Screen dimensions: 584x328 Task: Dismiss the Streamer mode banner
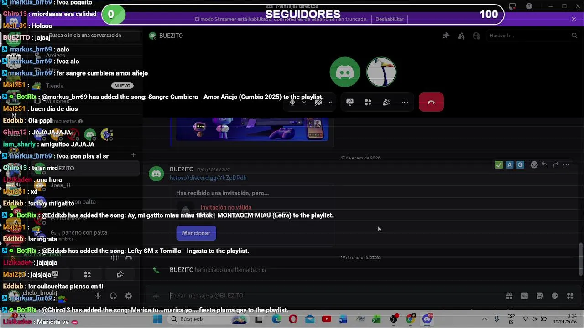tap(574, 19)
